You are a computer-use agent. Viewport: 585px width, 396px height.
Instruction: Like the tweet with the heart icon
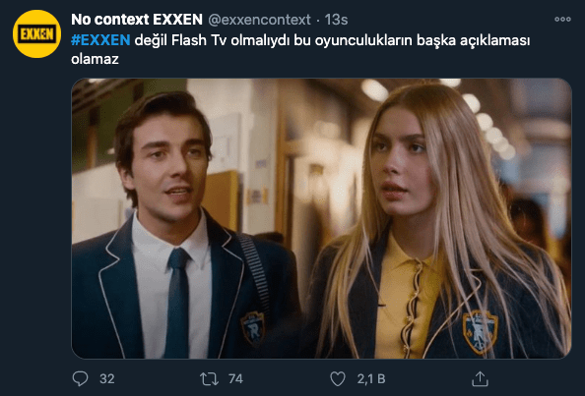338,379
